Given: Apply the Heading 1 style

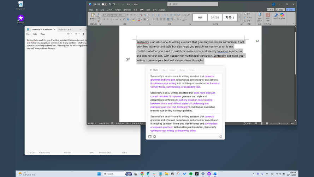Looking at the screenshot, I should [x=230, y=17].
